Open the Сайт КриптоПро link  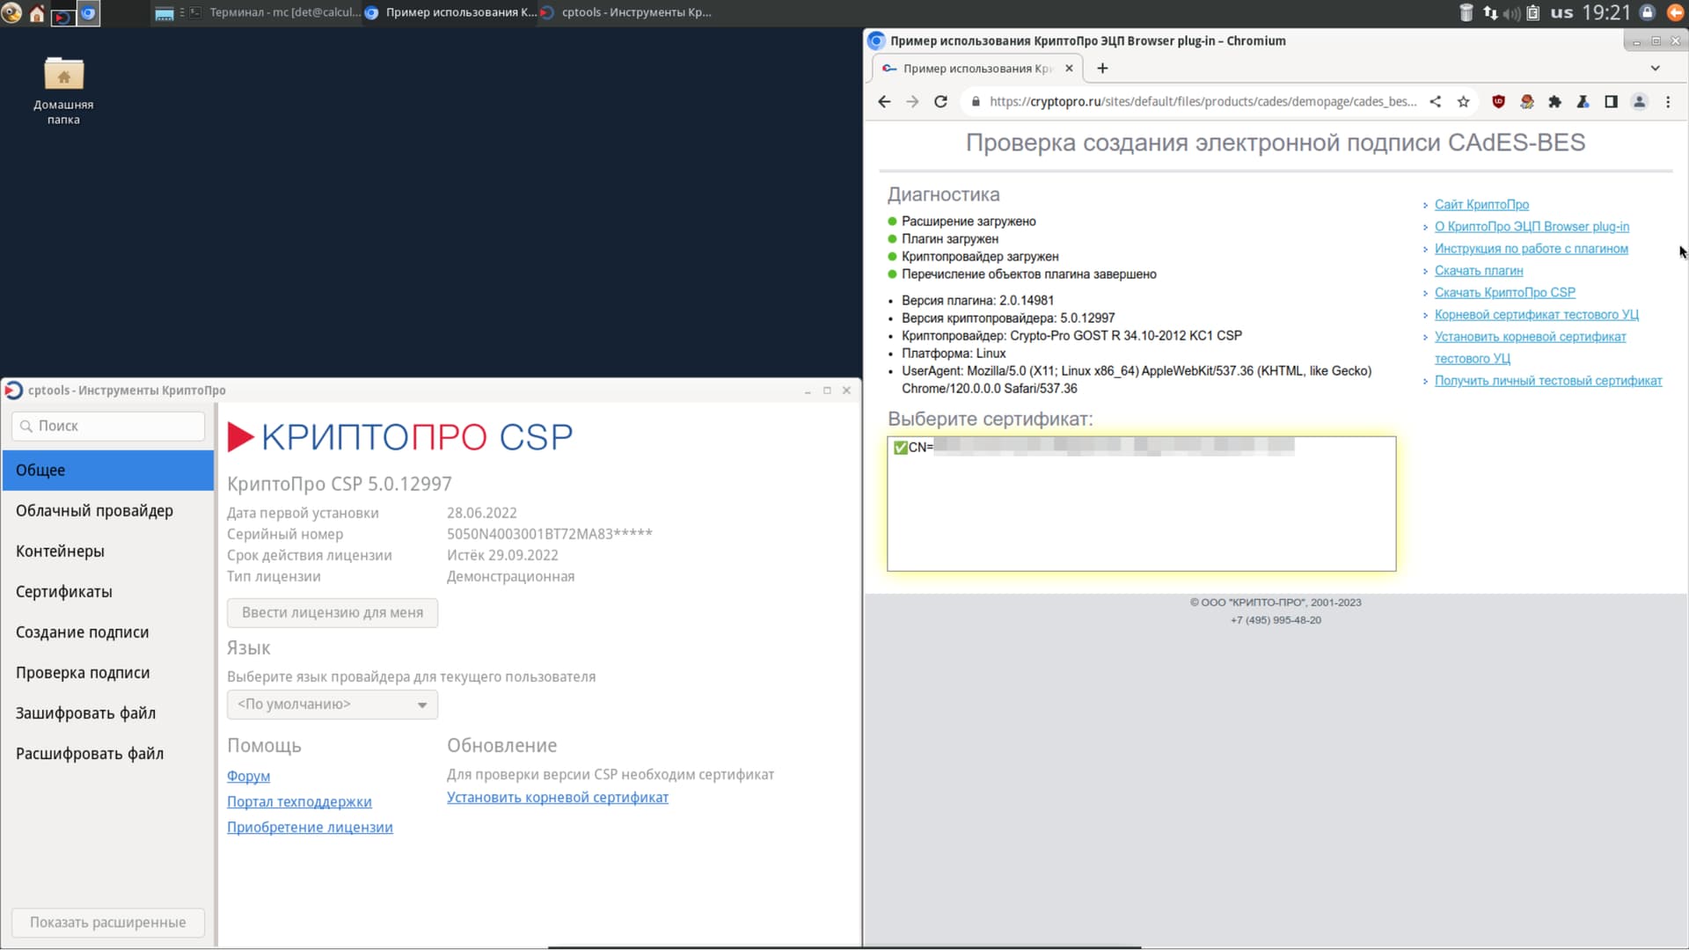click(x=1481, y=205)
